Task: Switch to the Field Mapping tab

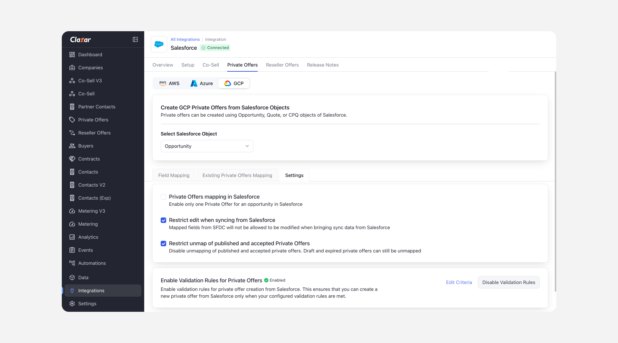Action: 174,175
